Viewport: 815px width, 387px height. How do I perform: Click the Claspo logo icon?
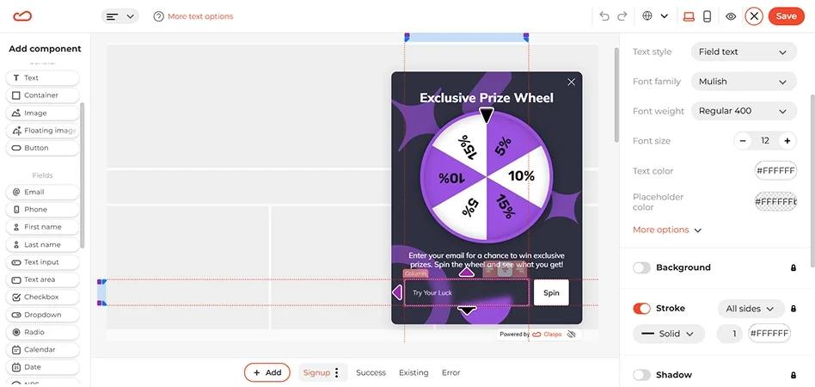(x=23, y=15)
